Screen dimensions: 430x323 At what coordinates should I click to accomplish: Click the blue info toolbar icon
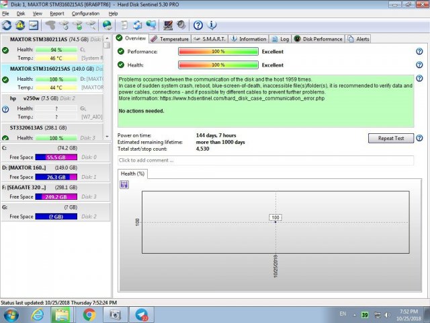[x=212, y=26]
